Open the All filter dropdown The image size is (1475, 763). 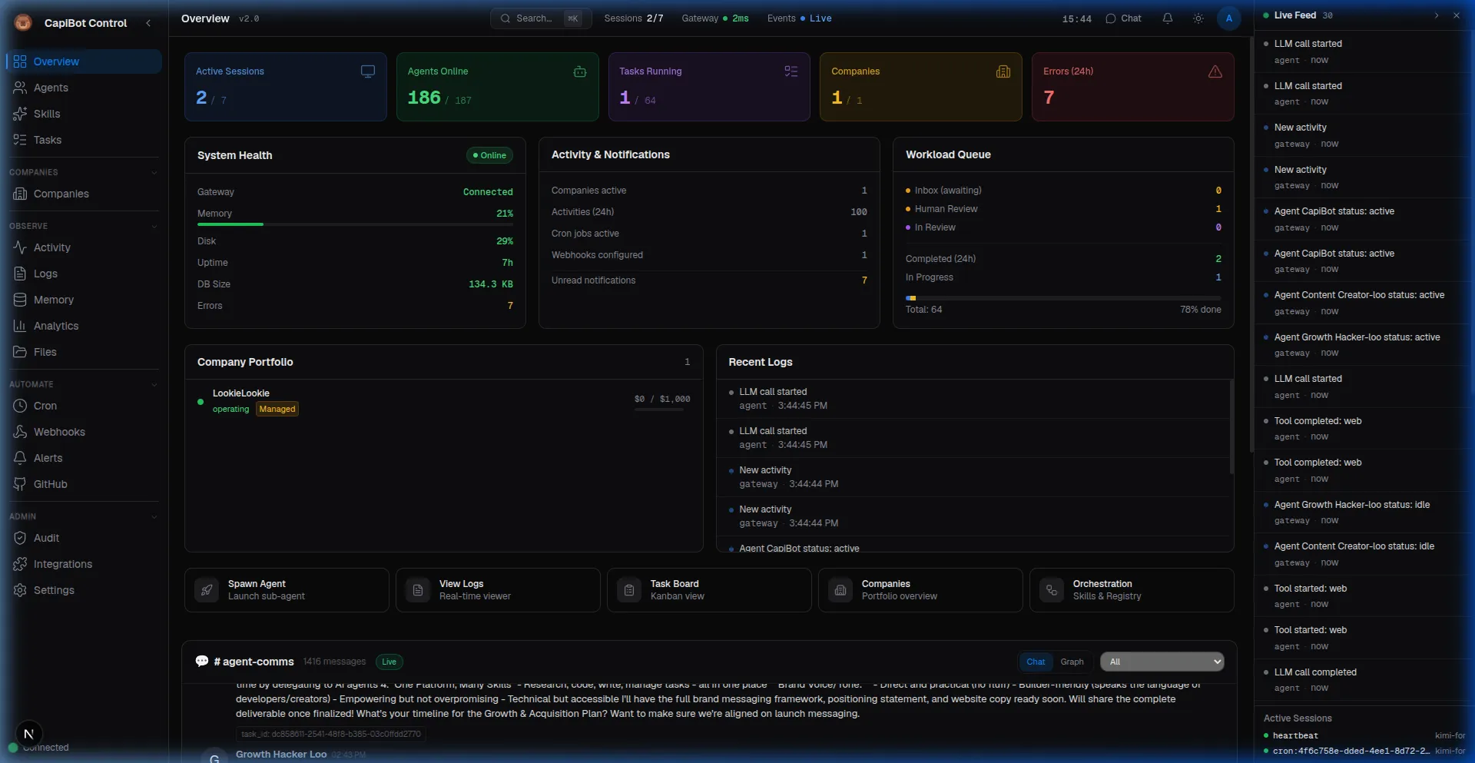point(1162,662)
